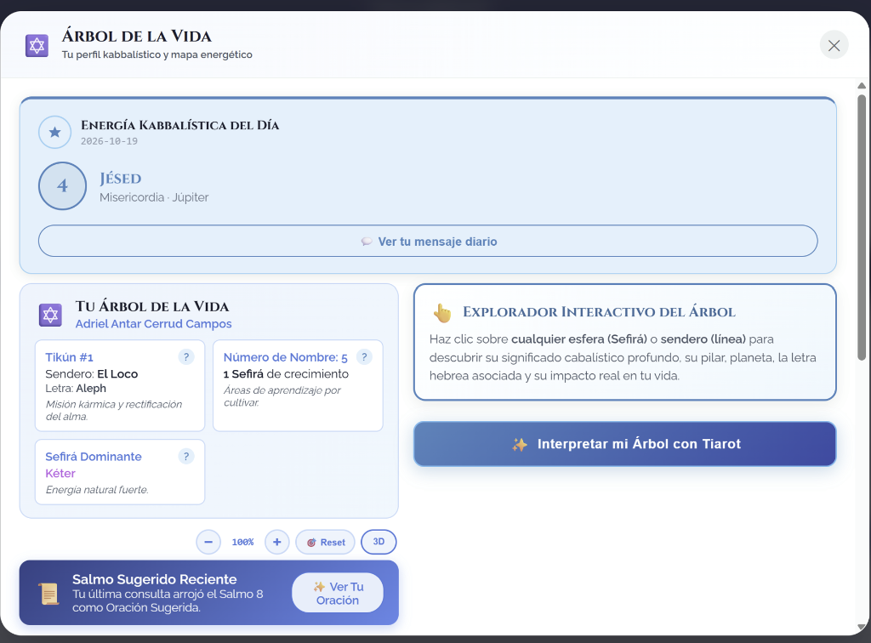The width and height of the screenshot is (871, 643).
Task: Click the scroll icon in Salmo banner
Action: click(x=48, y=594)
